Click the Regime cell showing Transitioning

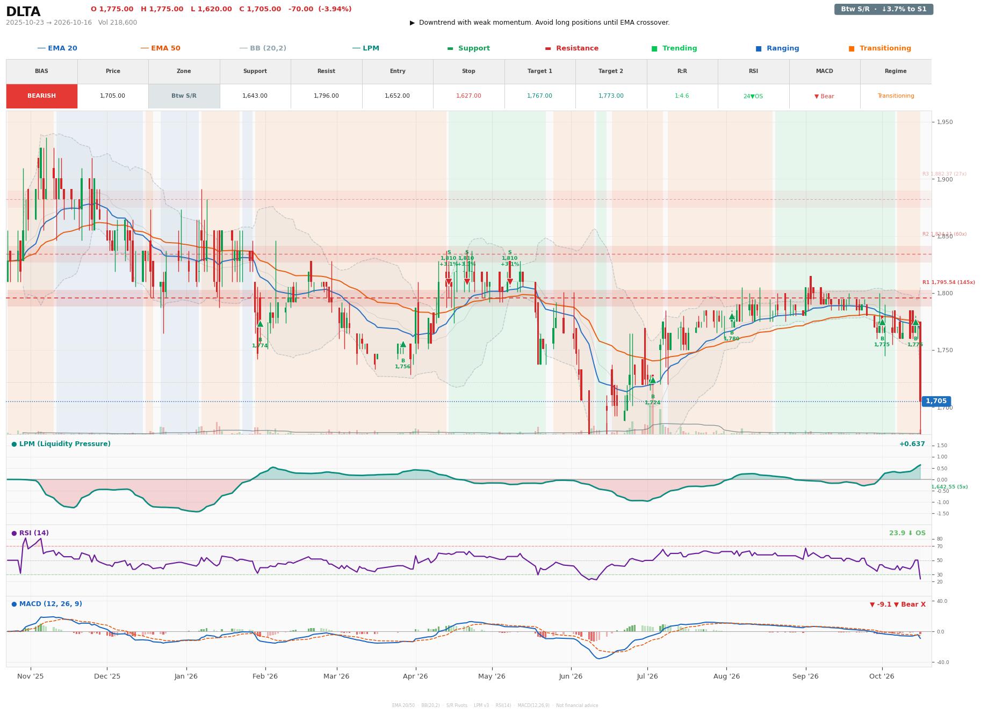click(896, 96)
